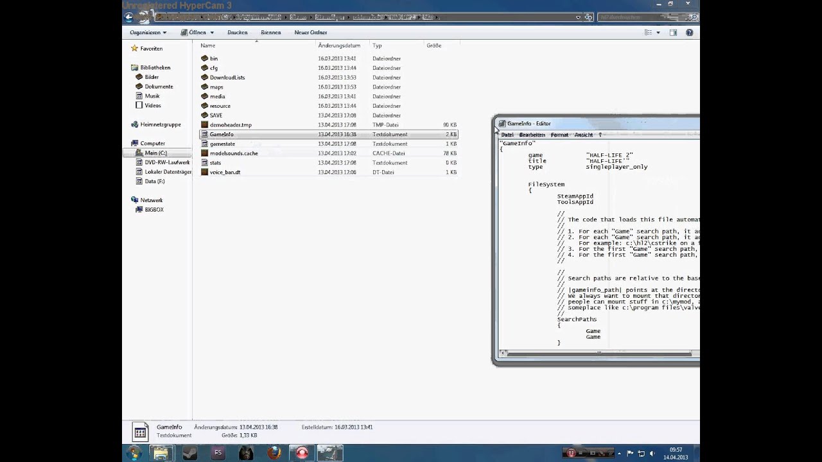Select the gamestate text file icon

tap(204, 144)
